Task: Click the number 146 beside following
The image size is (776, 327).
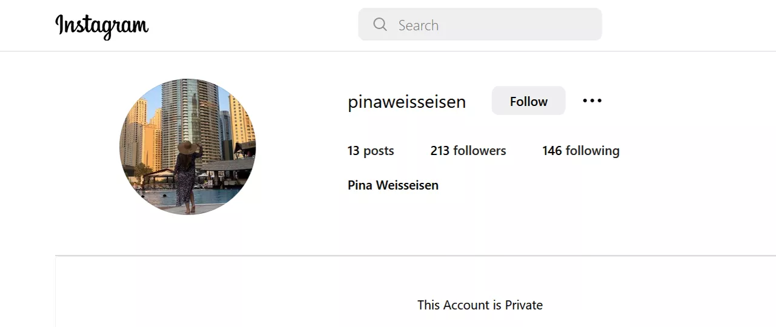Action: tap(552, 151)
